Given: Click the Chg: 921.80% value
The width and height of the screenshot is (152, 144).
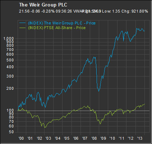Looking at the screenshot, I should [135, 11].
